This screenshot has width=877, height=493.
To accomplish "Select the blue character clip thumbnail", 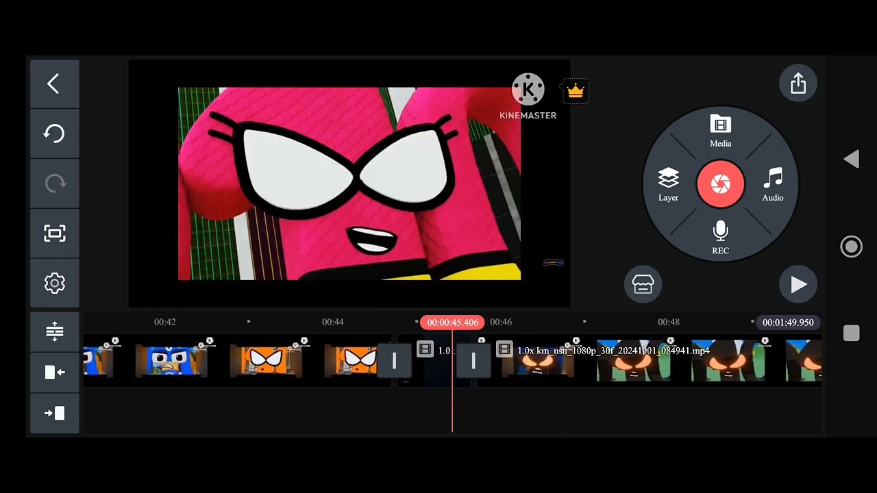I will coord(171,360).
